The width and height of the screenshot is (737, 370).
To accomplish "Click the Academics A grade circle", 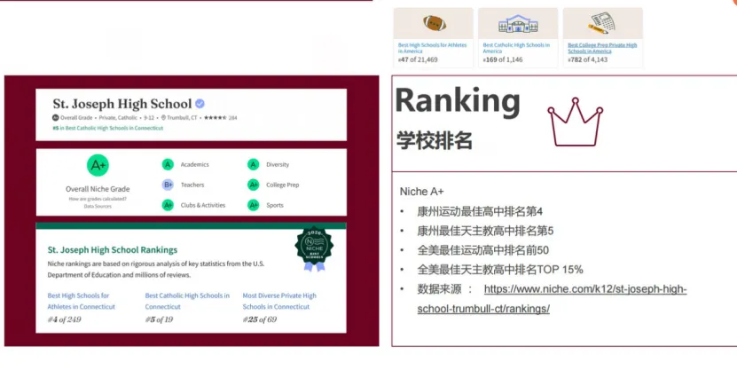I will 168,164.
